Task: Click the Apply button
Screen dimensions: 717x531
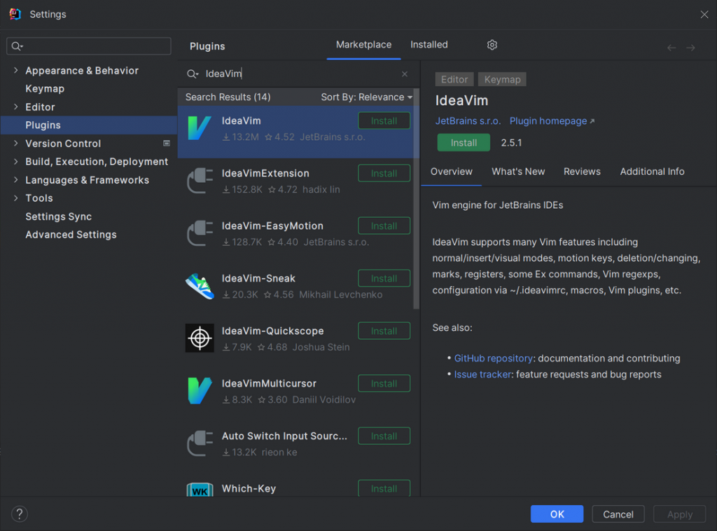Action: [x=679, y=514]
